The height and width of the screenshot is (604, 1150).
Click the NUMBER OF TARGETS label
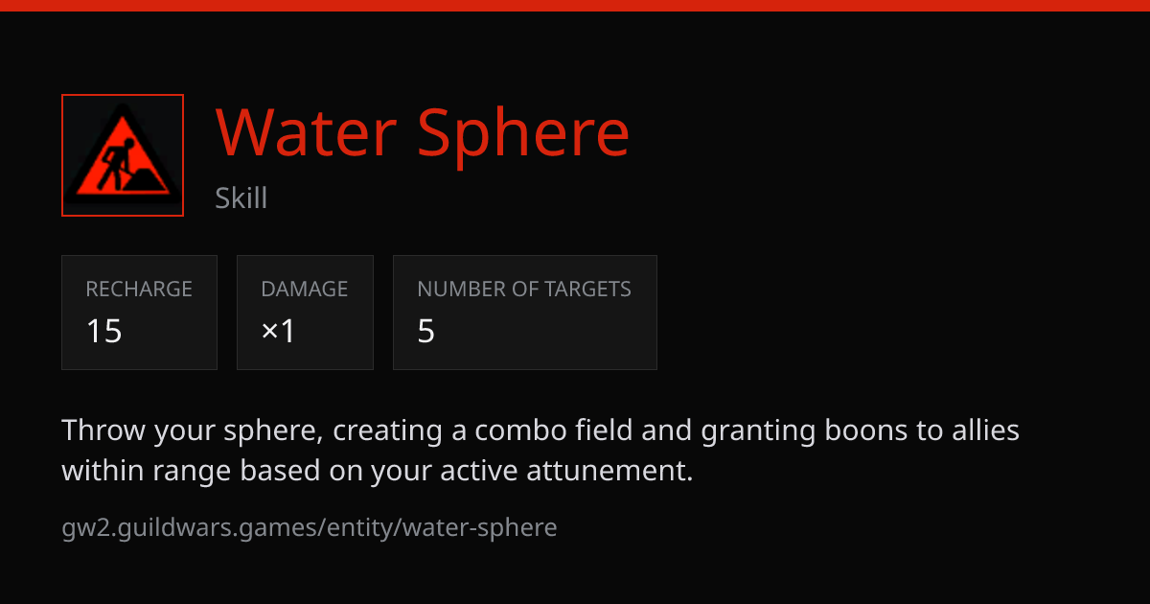pos(524,289)
